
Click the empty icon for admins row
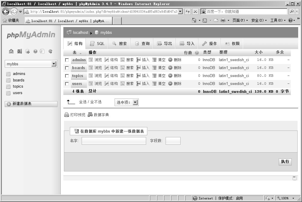(x=154, y=60)
